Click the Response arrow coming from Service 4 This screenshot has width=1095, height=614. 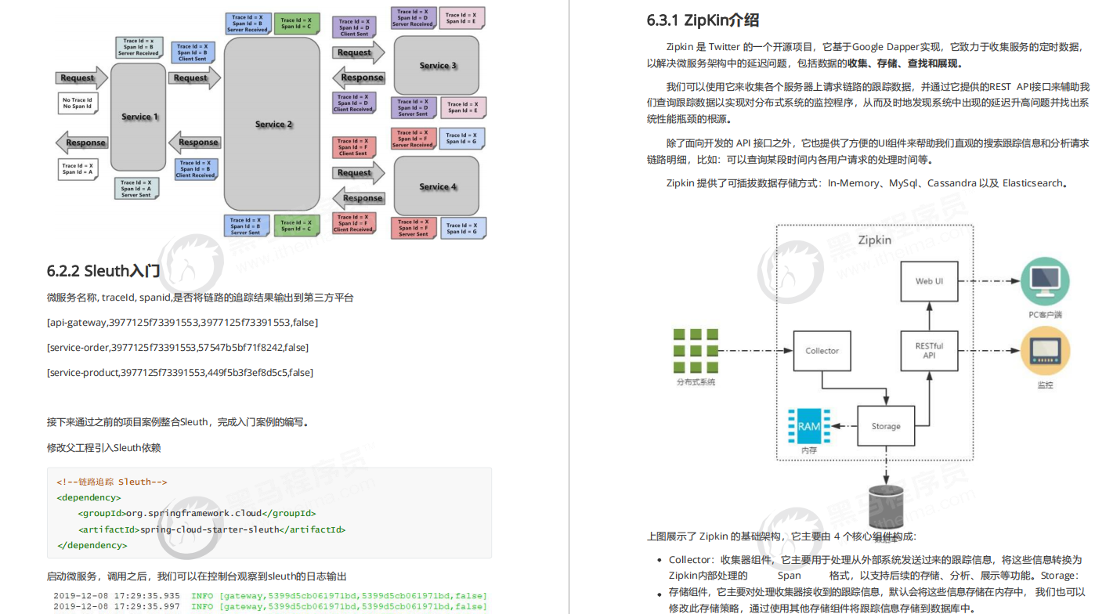click(359, 198)
